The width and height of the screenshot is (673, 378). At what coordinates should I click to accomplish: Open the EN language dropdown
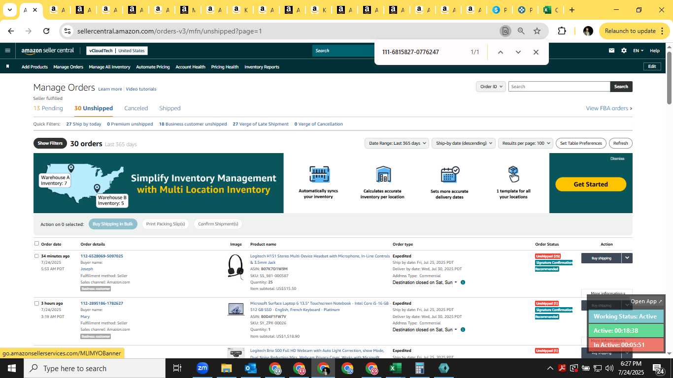coord(638,50)
